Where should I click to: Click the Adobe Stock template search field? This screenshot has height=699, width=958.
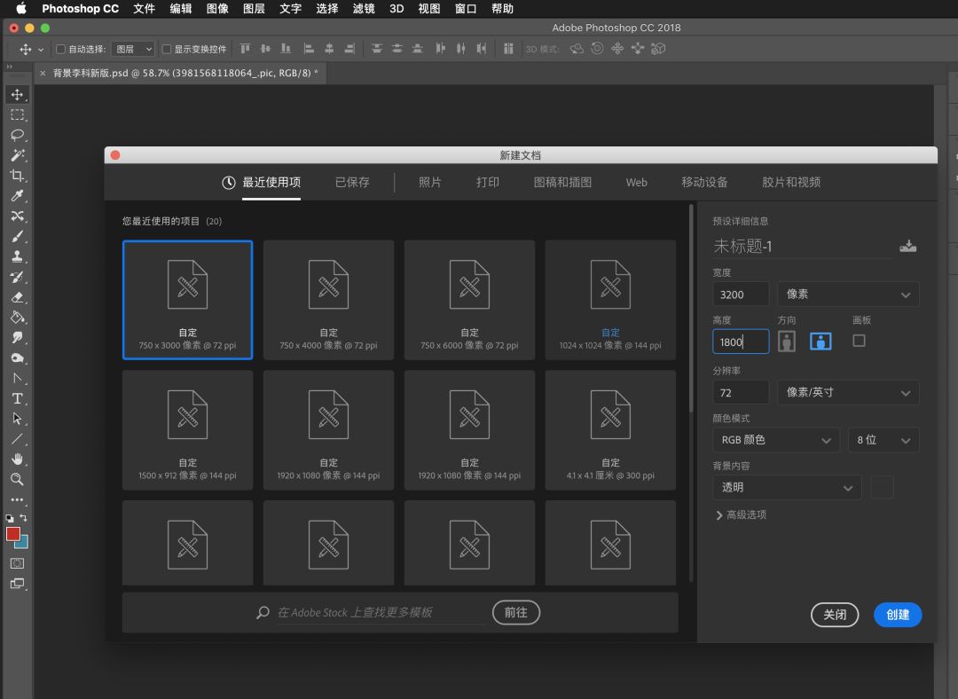coord(380,612)
